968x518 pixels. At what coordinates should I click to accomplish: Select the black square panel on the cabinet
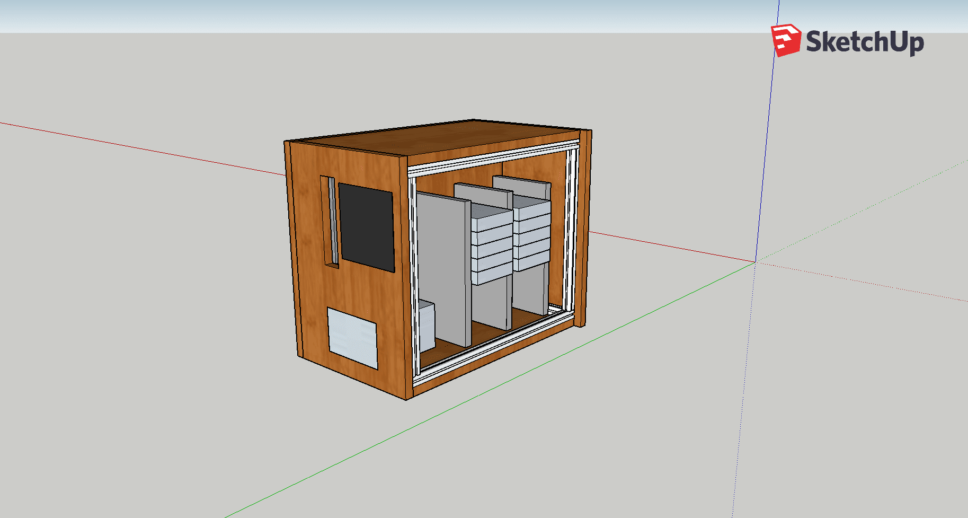point(366,227)
